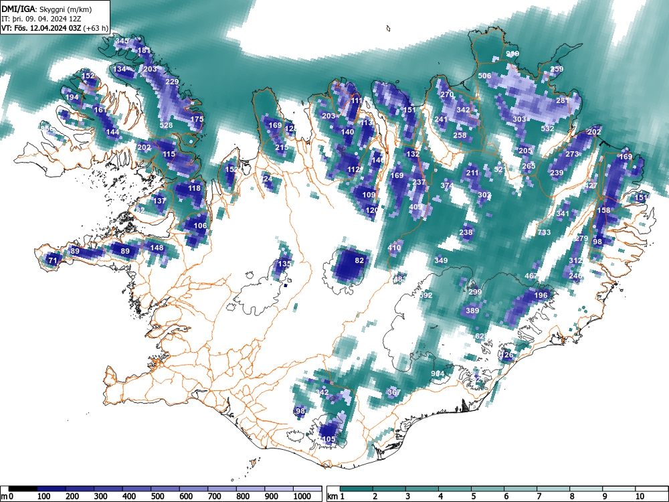
Task: Click the visibility value 345 in the Westfjords
Action: [122, 41]
